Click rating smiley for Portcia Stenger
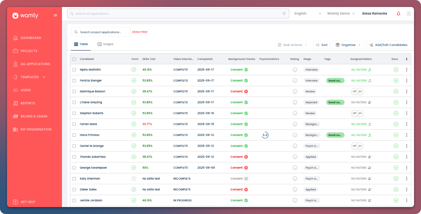Screen dimensions: 421x214 tap(295, 81)
